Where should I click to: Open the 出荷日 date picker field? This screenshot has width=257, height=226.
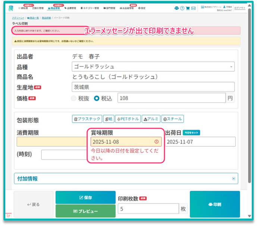[x=200, y=142]
